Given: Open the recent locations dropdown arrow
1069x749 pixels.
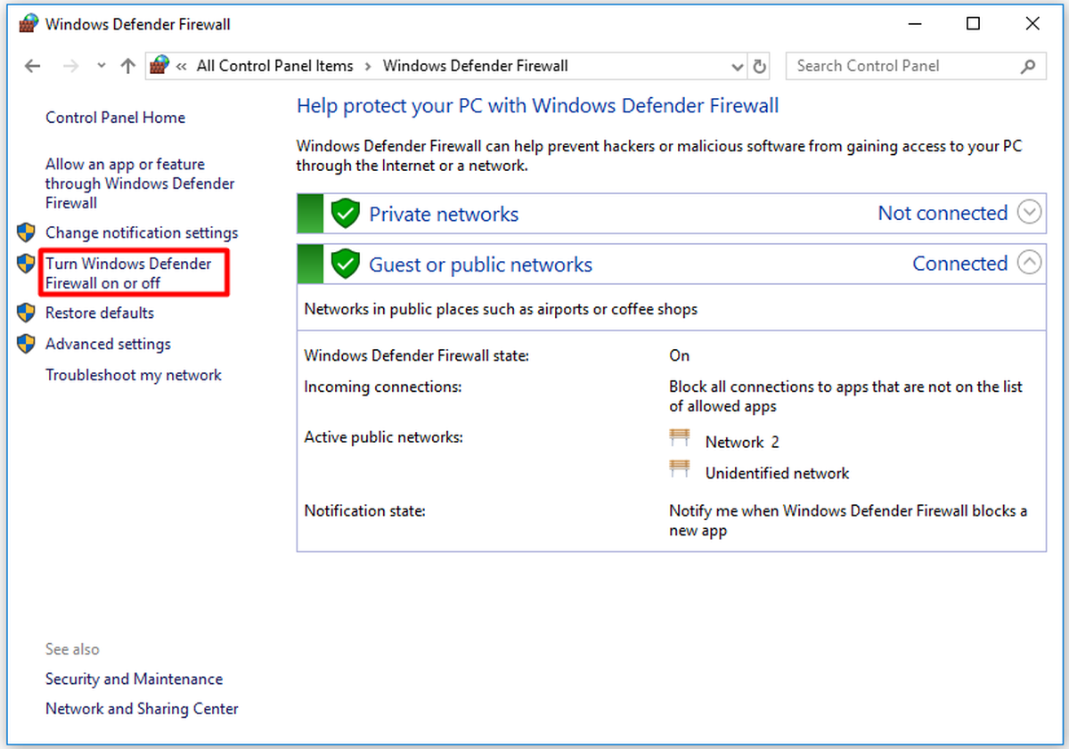Looking at the screenshot, I should (101, 66).
